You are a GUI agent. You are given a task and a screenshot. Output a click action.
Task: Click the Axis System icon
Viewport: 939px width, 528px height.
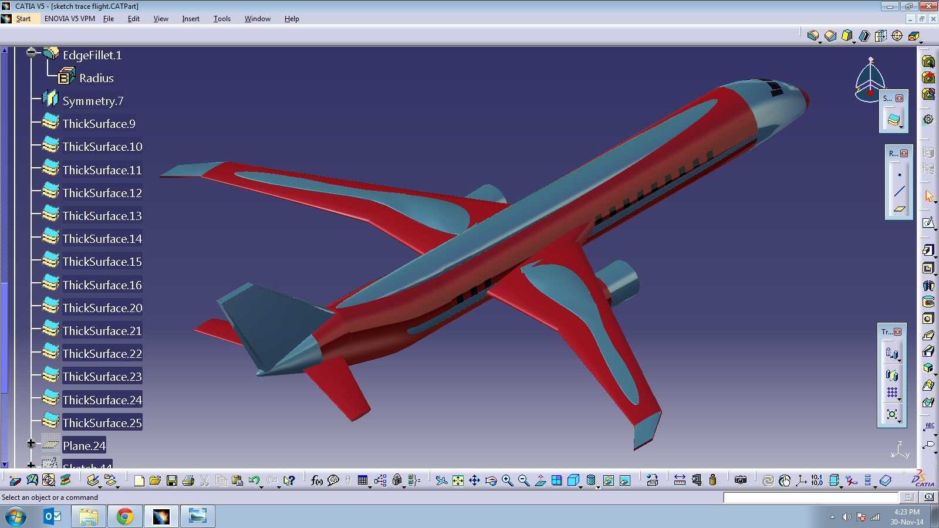click(801, 480)
